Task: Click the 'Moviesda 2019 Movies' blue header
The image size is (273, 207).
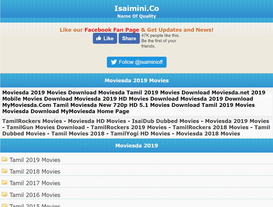Action: click(137, 80)
